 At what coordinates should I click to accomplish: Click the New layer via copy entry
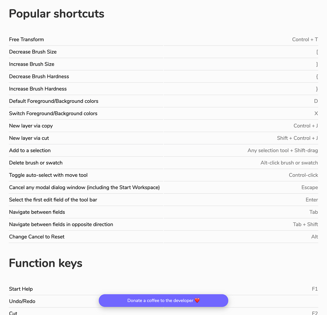coord(31,126)
